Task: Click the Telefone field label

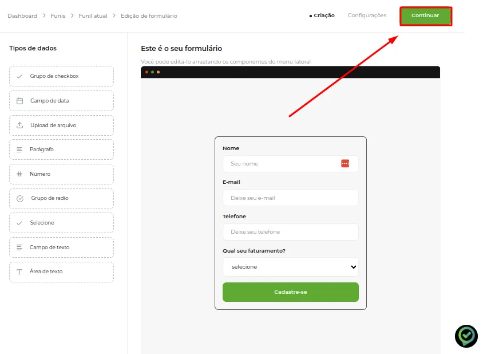Action: tap(234, 217)
